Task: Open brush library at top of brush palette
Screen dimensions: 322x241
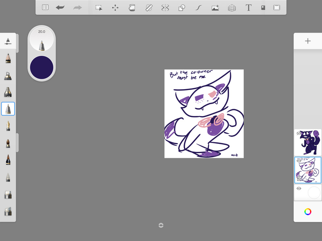Action: coord(8,41)
